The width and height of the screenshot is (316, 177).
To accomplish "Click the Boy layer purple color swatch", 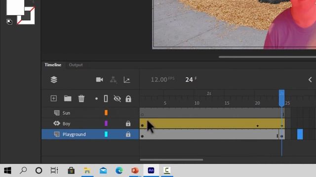I will coord(106,123).
